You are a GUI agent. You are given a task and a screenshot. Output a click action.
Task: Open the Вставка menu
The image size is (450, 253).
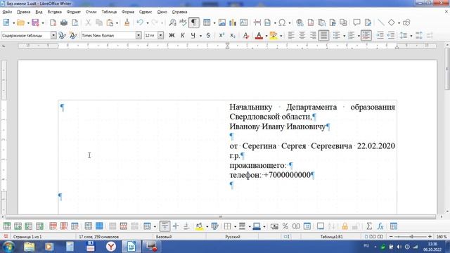point(55,12)
